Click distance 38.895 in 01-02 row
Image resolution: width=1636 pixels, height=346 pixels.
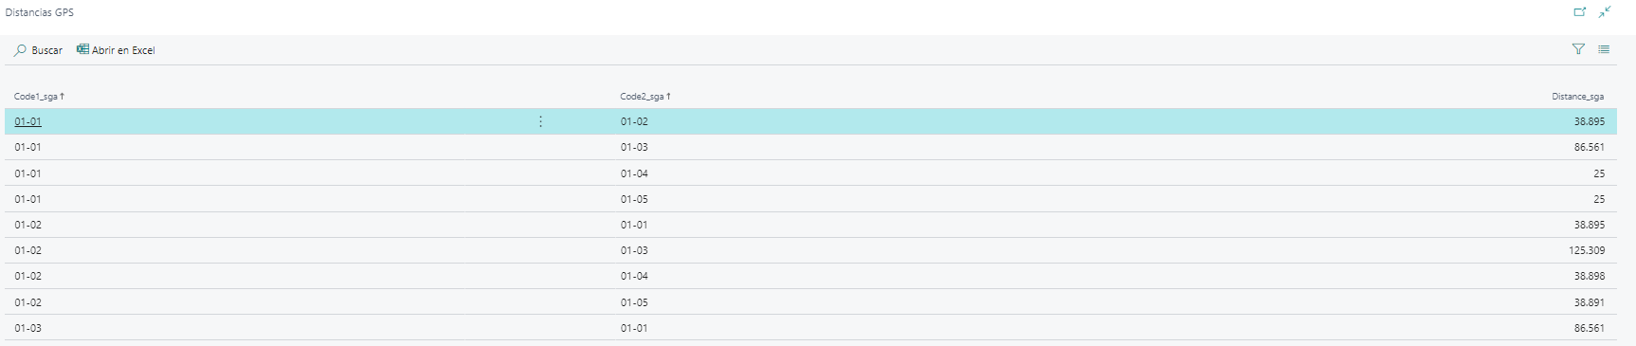tap(1590, 225)
